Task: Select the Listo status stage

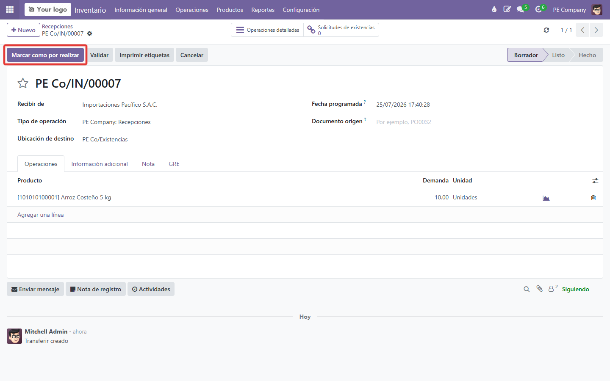Action: [558, 55]
